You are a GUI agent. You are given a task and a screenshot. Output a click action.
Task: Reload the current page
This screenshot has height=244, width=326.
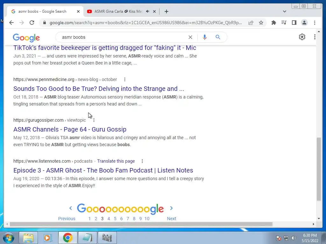(x=32, y=23)
